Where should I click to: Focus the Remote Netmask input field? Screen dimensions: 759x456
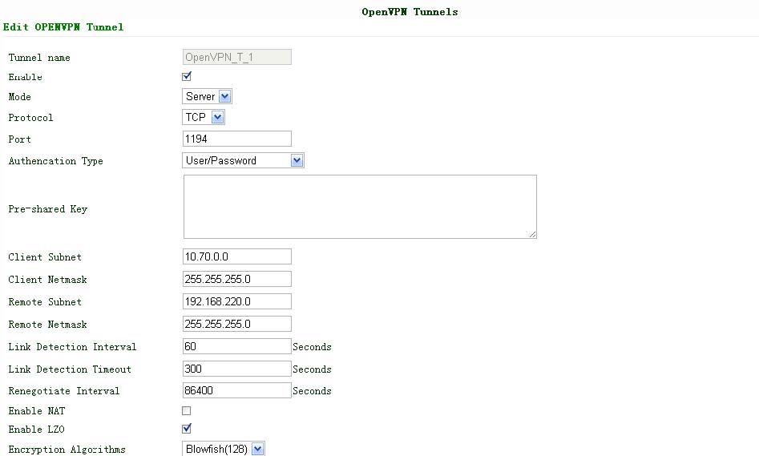pyautogui.click(x=237, y=325)
